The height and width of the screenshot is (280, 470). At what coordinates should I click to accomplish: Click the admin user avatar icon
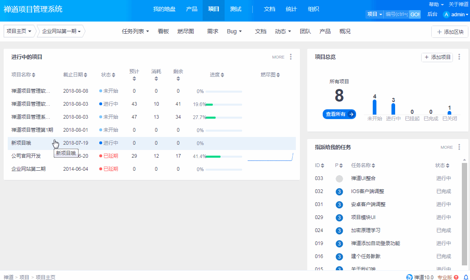coord(446,15)
